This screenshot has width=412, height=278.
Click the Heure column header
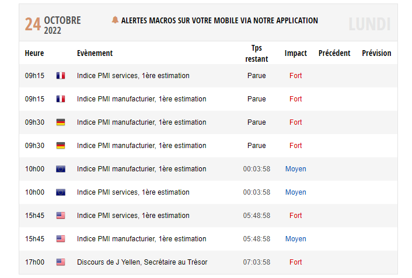click(34, 53)
